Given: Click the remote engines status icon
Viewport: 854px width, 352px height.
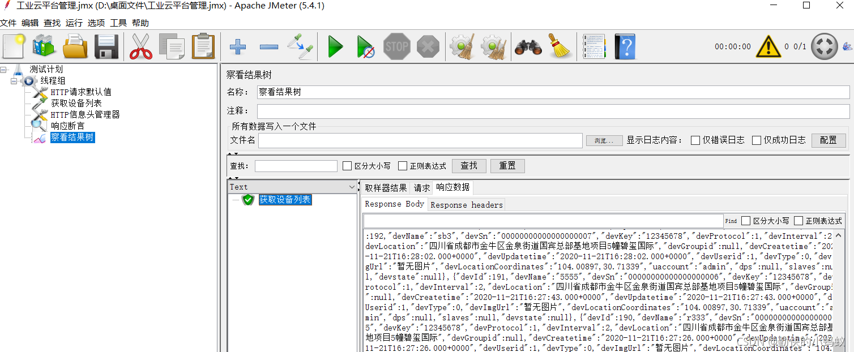Looking at the screenshot, I should [x=824, y=46].
